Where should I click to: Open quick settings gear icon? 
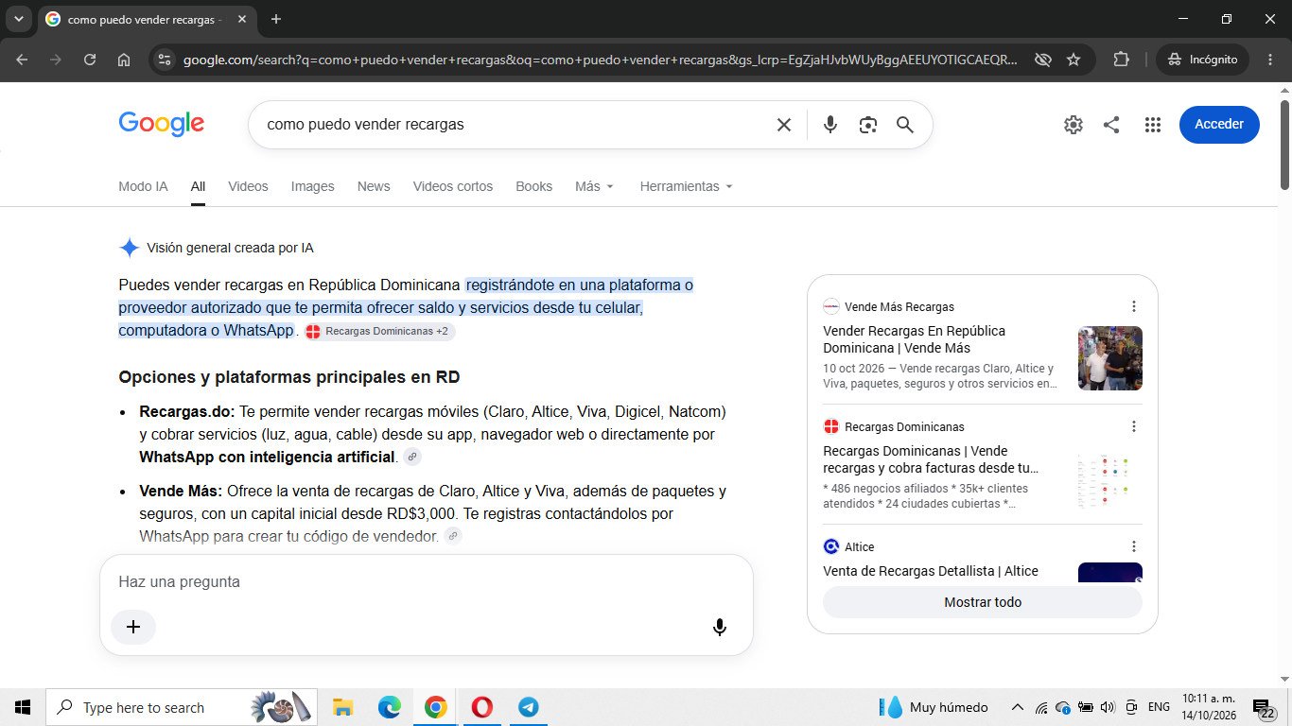coord(1073,125)
